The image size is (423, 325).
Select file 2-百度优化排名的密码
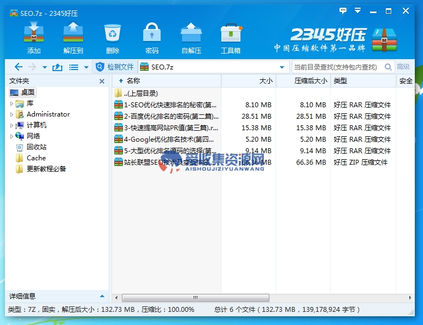[166, 117]
